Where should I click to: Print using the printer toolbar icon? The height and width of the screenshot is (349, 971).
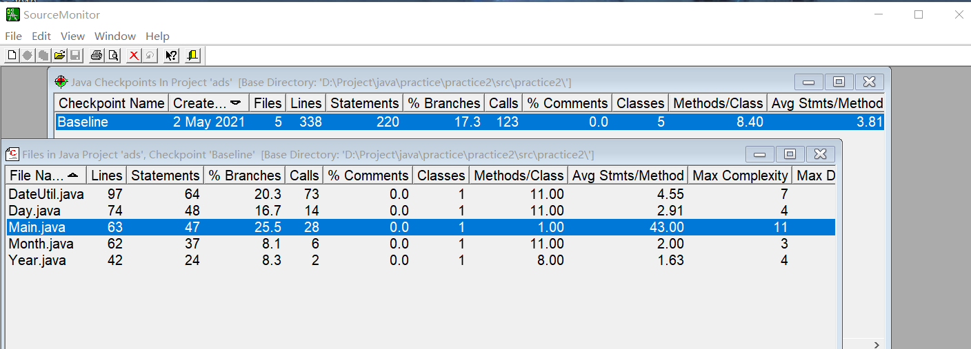(x=97, y=56)
